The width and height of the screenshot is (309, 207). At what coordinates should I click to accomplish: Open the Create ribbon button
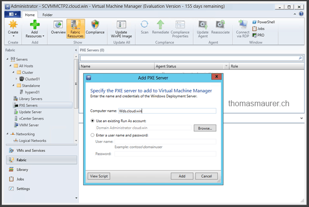point(13,29)
